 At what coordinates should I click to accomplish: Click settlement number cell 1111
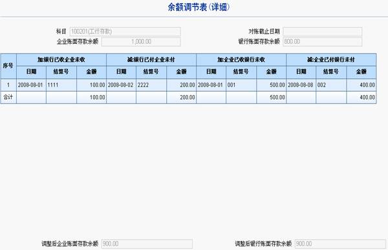61,85
